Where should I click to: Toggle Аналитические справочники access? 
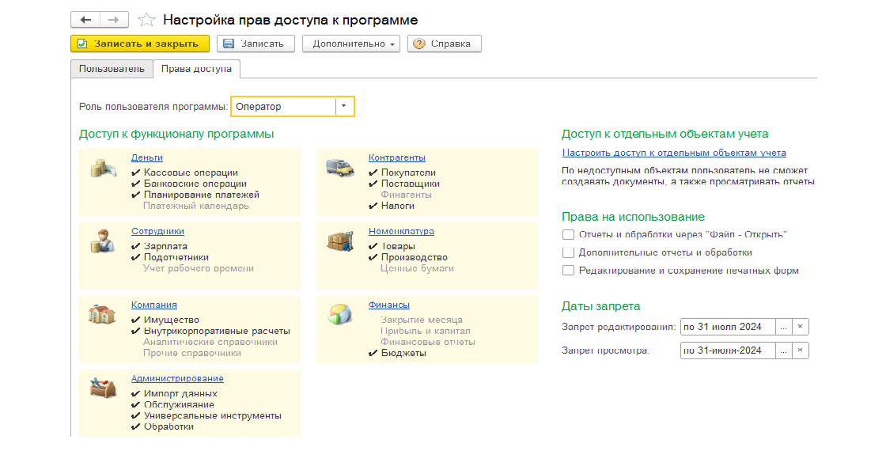(x=210, y=342)
